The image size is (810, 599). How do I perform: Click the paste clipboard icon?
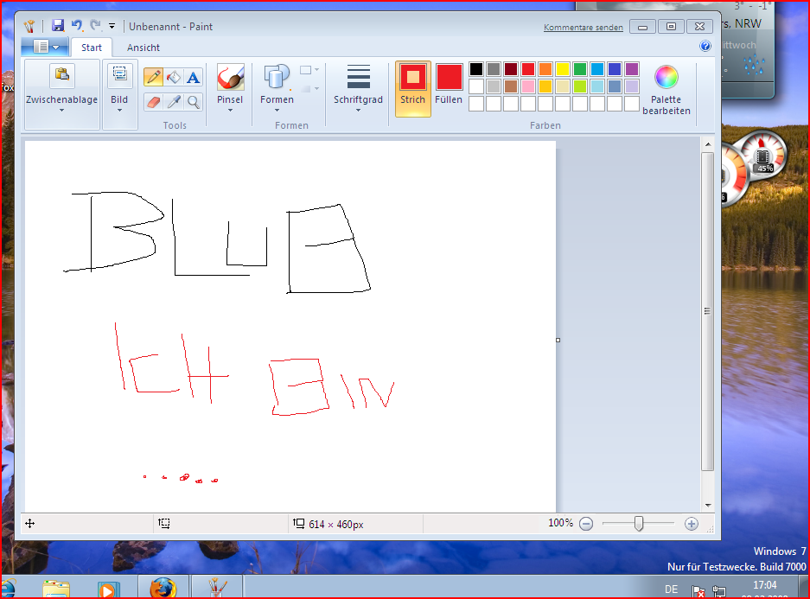pyautogui.click(x=62, y=75)
